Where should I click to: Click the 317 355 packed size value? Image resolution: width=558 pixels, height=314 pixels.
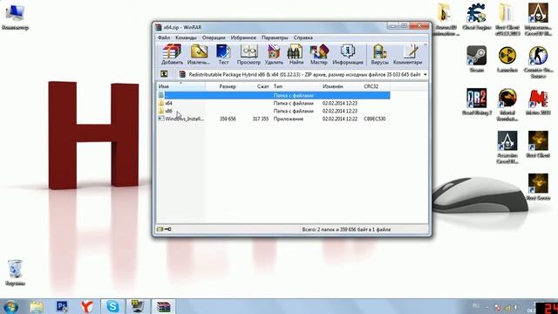pyautogui.click(x=261, y=119)
